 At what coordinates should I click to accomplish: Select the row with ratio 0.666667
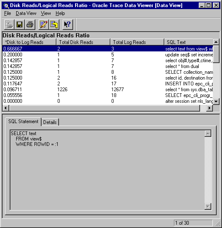click(108, 49)
